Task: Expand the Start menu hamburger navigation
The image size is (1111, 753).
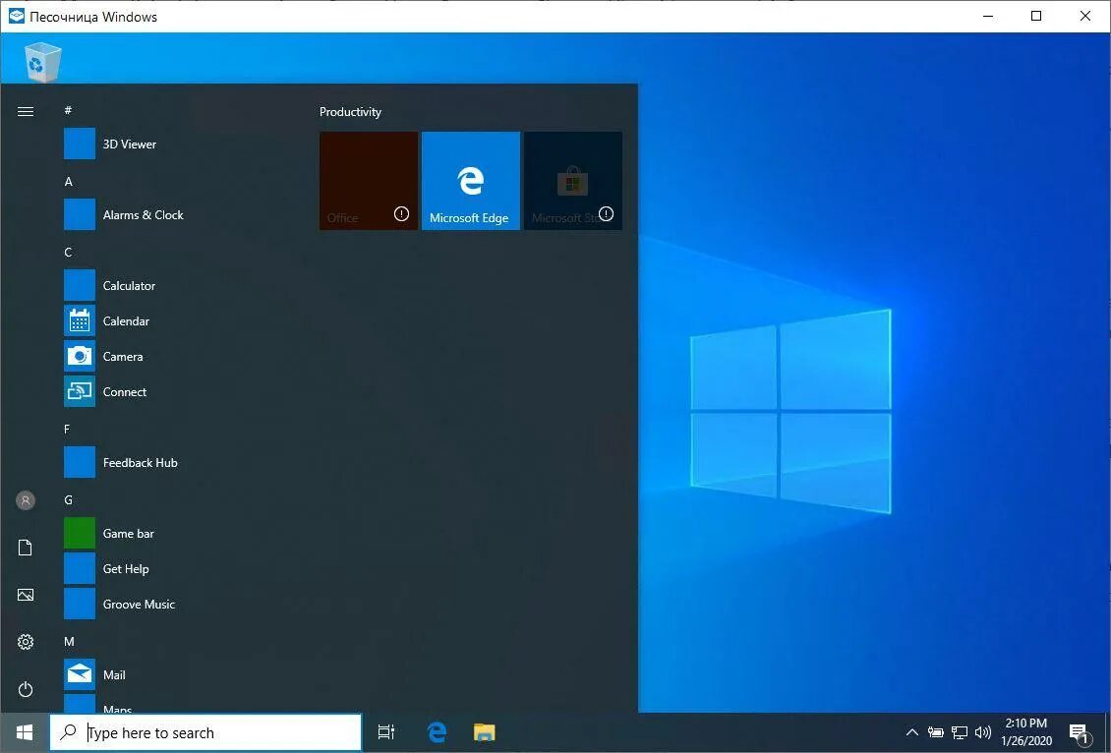Action: (25, 111)
